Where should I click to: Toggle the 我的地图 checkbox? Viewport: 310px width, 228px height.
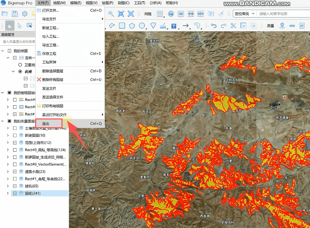(x=10, y=51)
